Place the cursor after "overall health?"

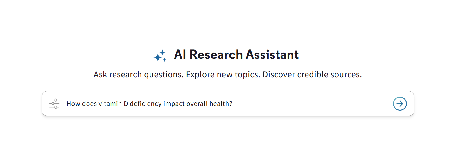(233, 104)
